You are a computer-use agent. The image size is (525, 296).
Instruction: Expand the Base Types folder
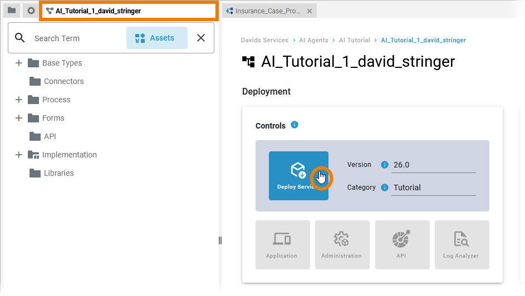tap(18, 63)
